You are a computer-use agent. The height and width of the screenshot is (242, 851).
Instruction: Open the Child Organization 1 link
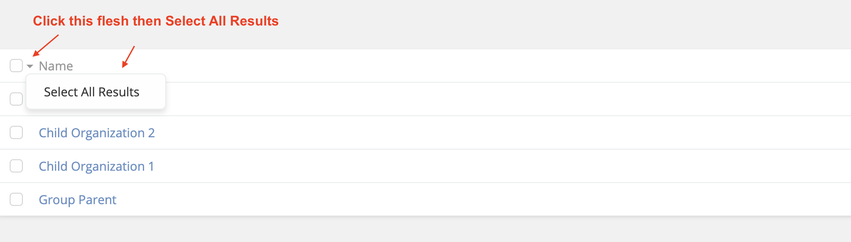pyautogui.click(x=96, y=166)
